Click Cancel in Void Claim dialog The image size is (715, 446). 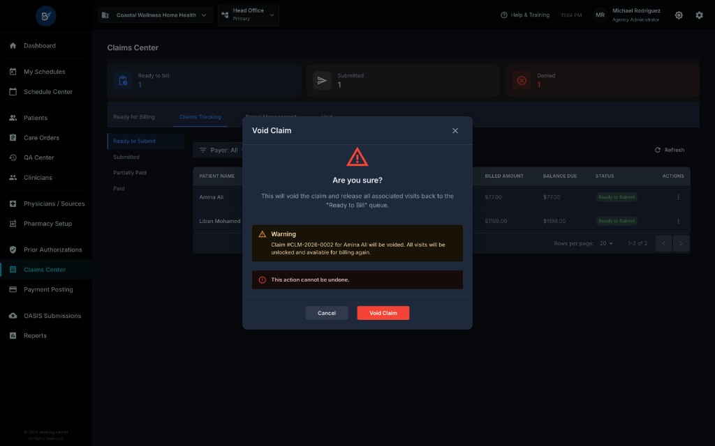(x=327, y=313)
